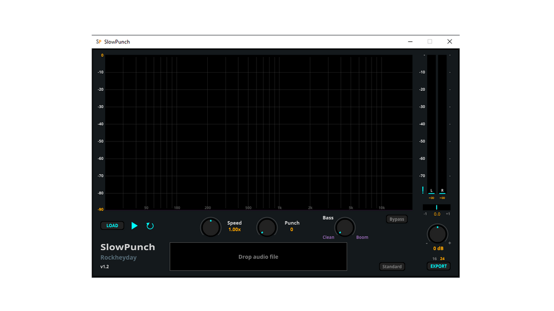The height and width of the screenshot is (311, 554).
Task: Minimize the SlowPunch window
Action: click(410, 42)
